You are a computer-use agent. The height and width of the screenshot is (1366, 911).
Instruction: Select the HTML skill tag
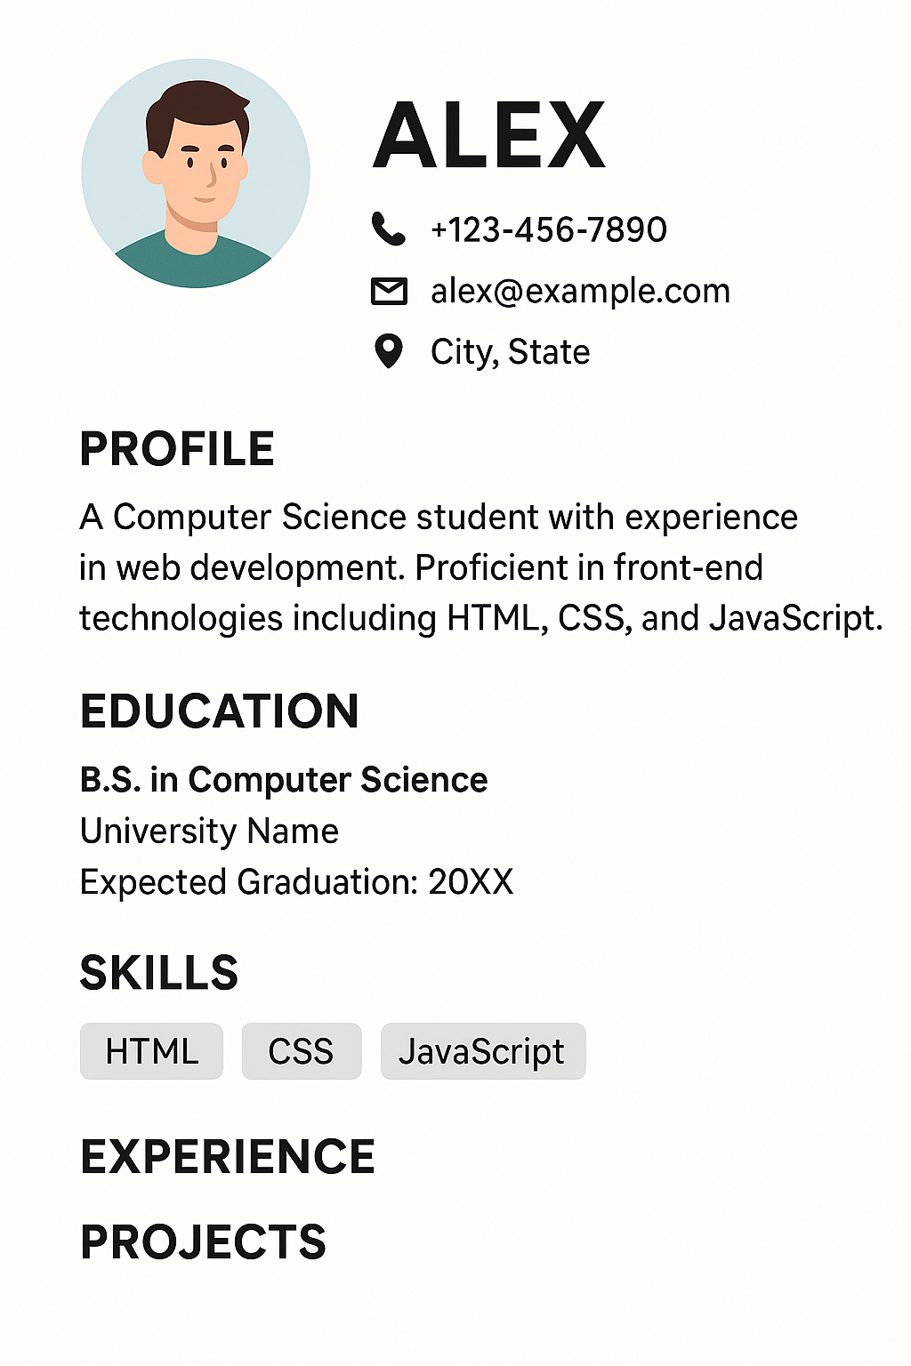point(151,1051)
